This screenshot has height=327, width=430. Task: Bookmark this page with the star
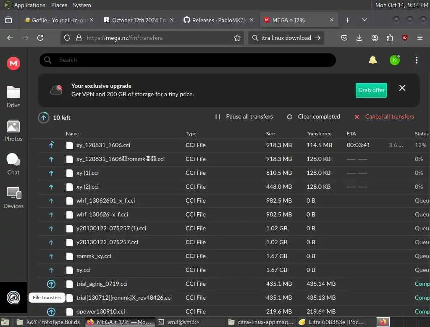237,38
